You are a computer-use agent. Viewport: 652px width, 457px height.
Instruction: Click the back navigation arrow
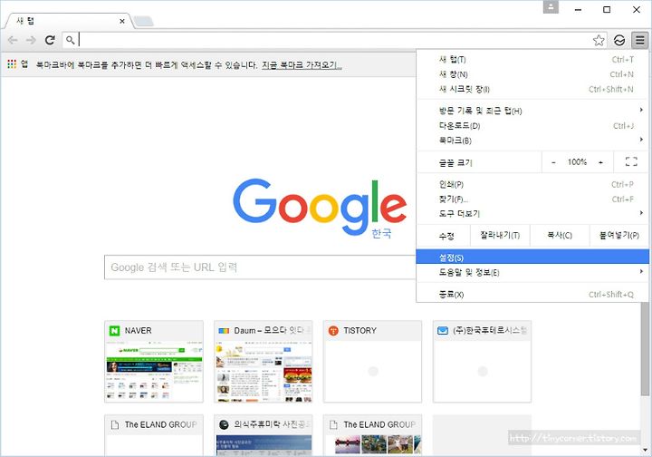(x=13, y=40)
